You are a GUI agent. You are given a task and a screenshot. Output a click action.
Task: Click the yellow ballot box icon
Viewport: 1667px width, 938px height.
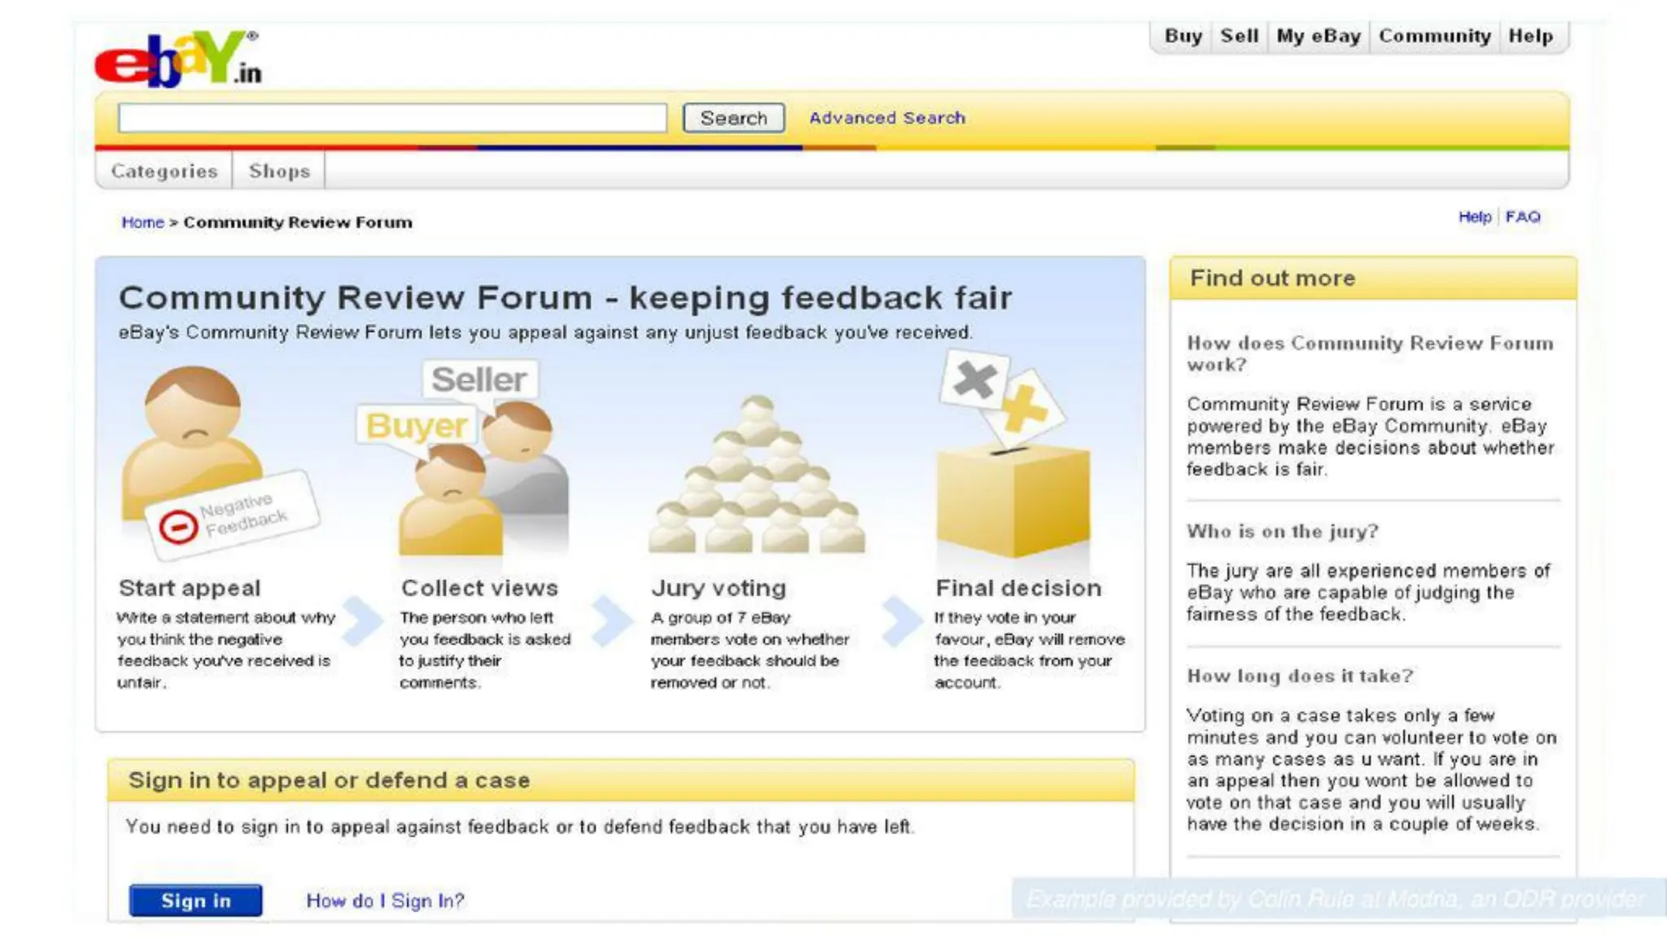[x=1012, y=489]
